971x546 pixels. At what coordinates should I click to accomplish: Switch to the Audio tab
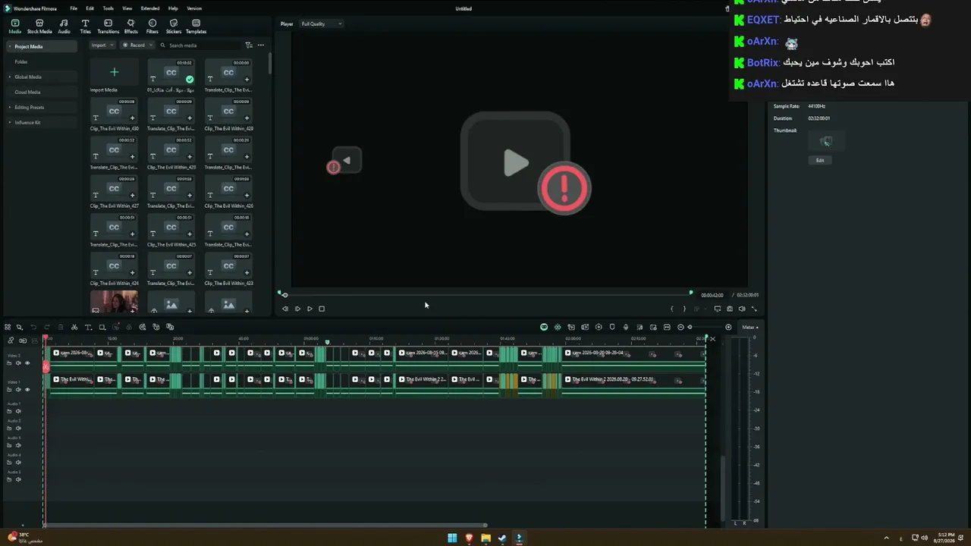pos(64,27)
